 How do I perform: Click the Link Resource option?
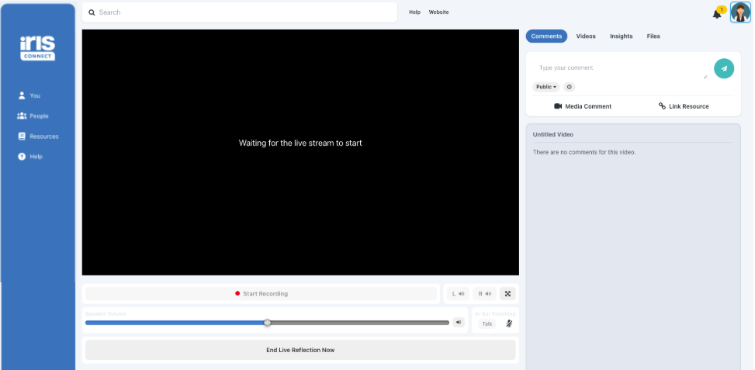[x=684, y=106]
